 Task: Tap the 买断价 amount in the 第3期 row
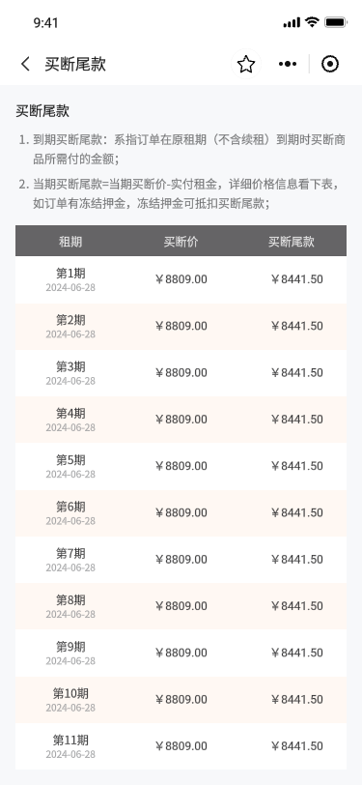(181, 373)
